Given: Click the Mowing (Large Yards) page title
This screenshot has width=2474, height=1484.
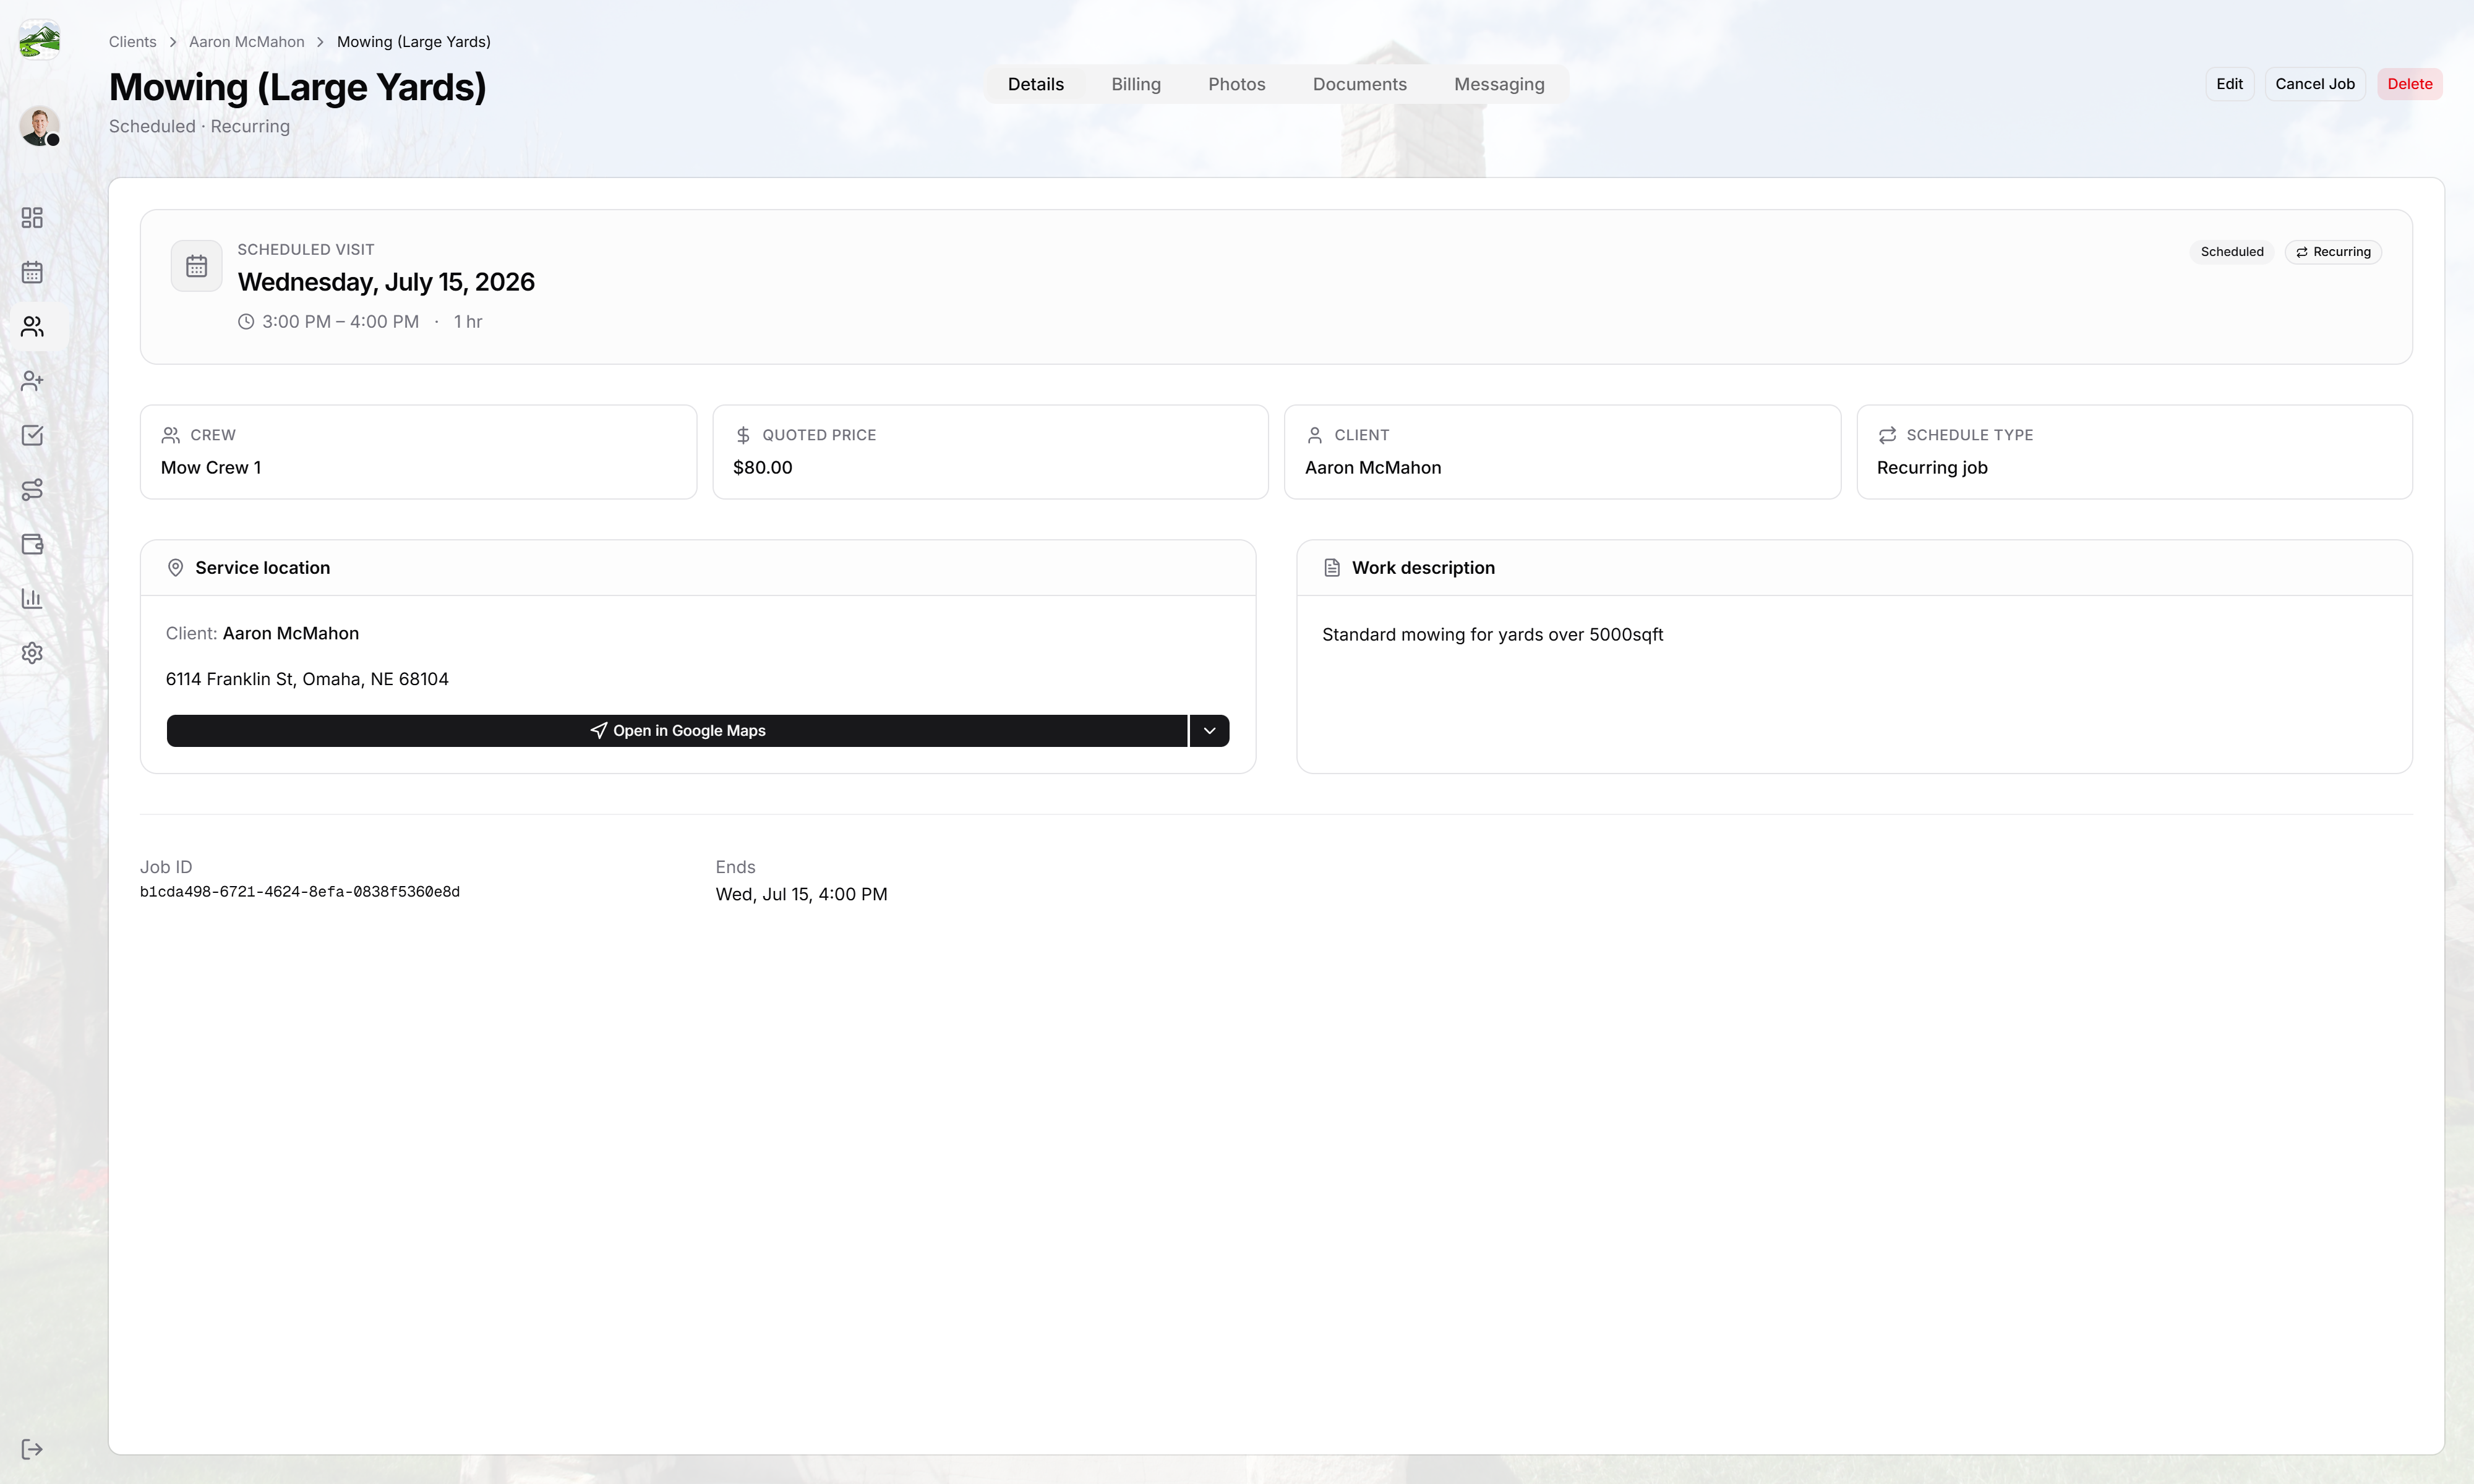Looking at the screenshot, I should [298, 87].
